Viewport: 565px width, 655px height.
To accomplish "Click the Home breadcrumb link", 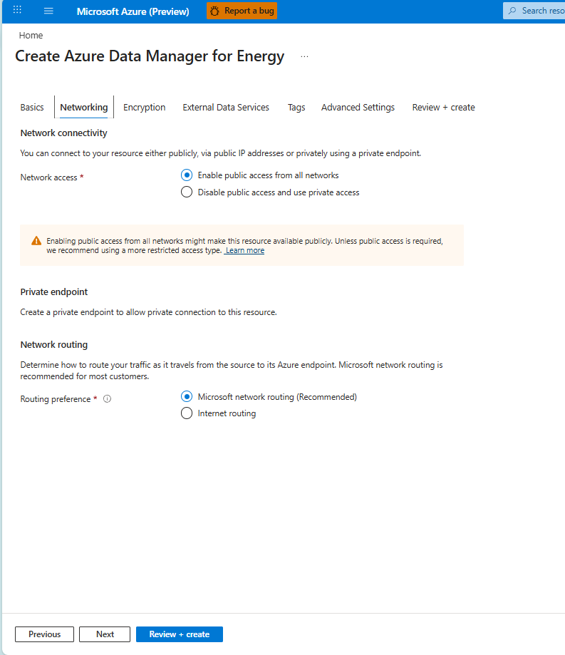I will tap(31, 36).
